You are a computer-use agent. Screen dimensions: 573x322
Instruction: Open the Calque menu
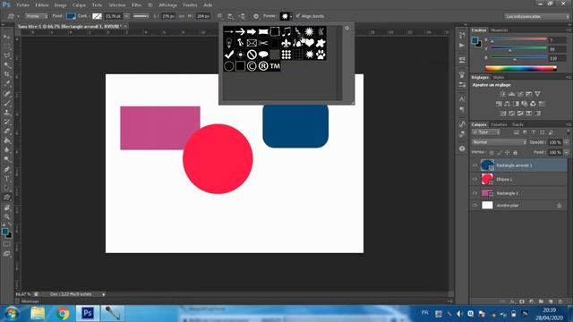pos(79,4)
